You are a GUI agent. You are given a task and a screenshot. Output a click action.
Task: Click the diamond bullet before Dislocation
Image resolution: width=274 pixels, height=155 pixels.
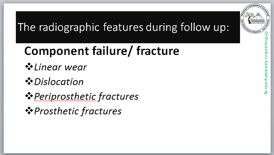click(x=29, y=82)
